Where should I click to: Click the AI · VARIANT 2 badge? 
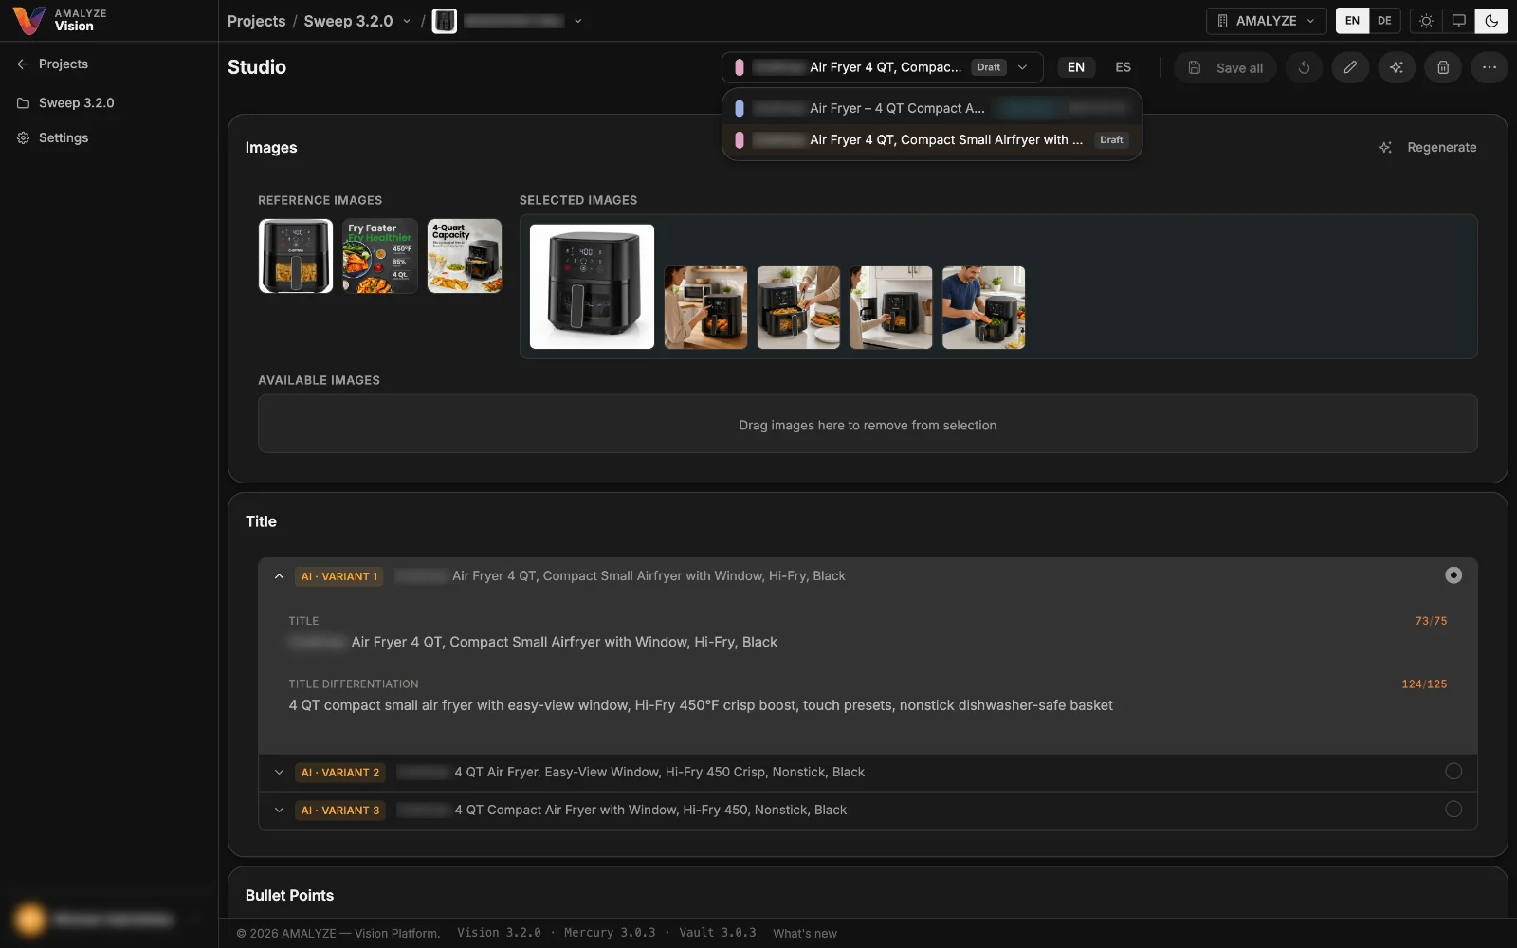coord(340,773)
